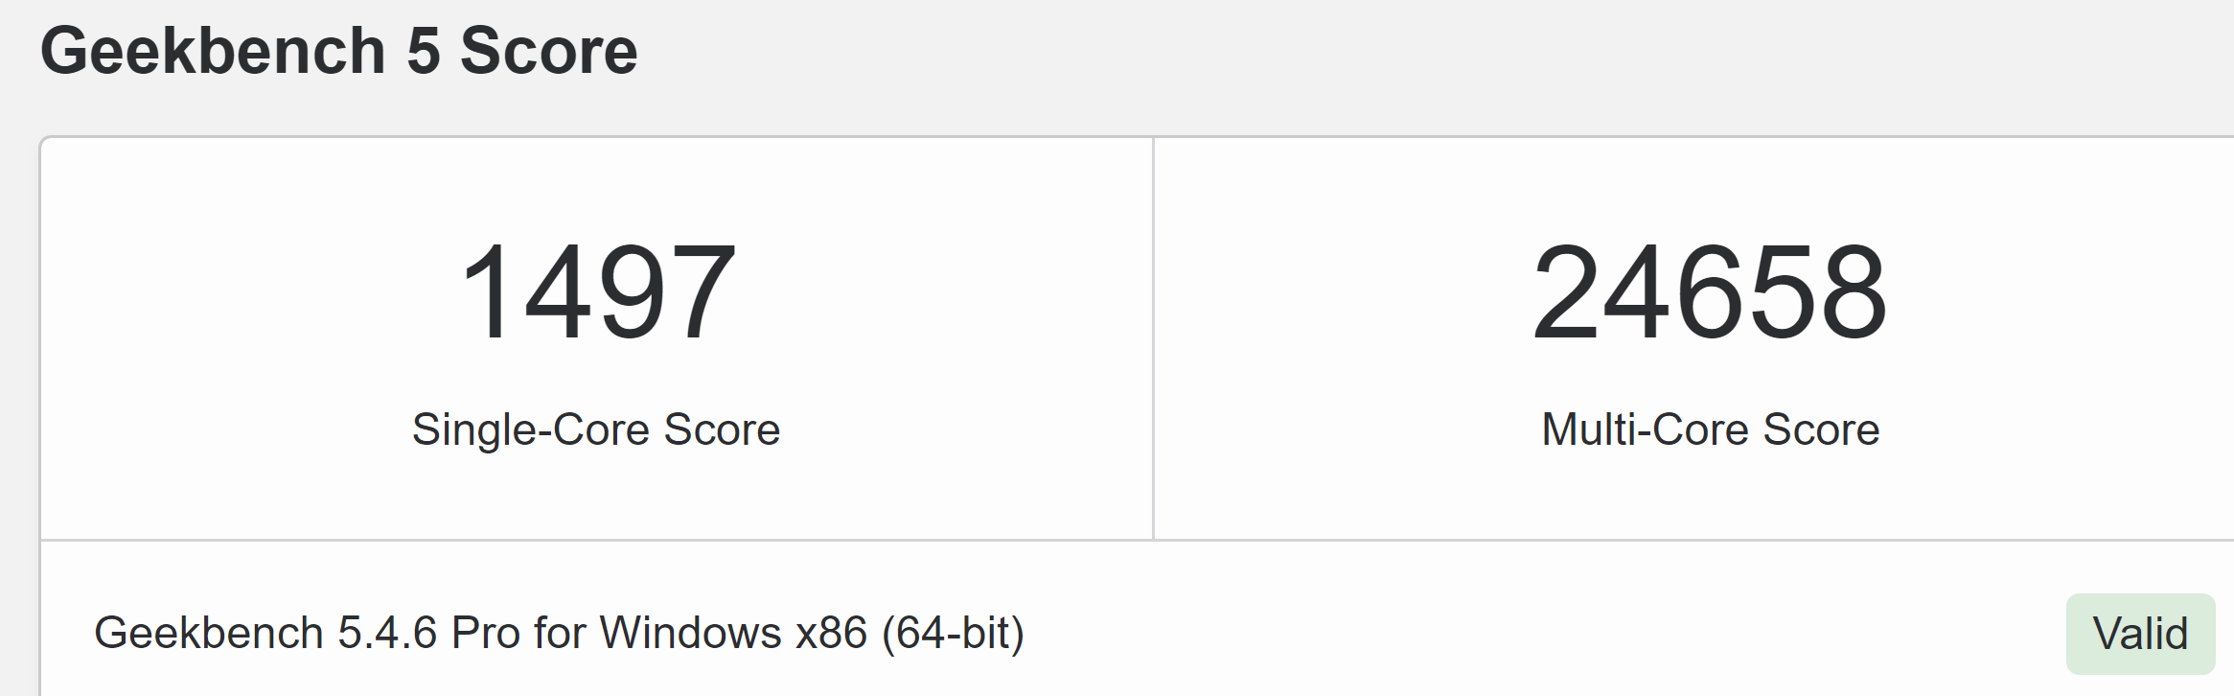Click the word Pro in the version line
The height and width of the screenshot is (696, 2234).
click(485, 633)
